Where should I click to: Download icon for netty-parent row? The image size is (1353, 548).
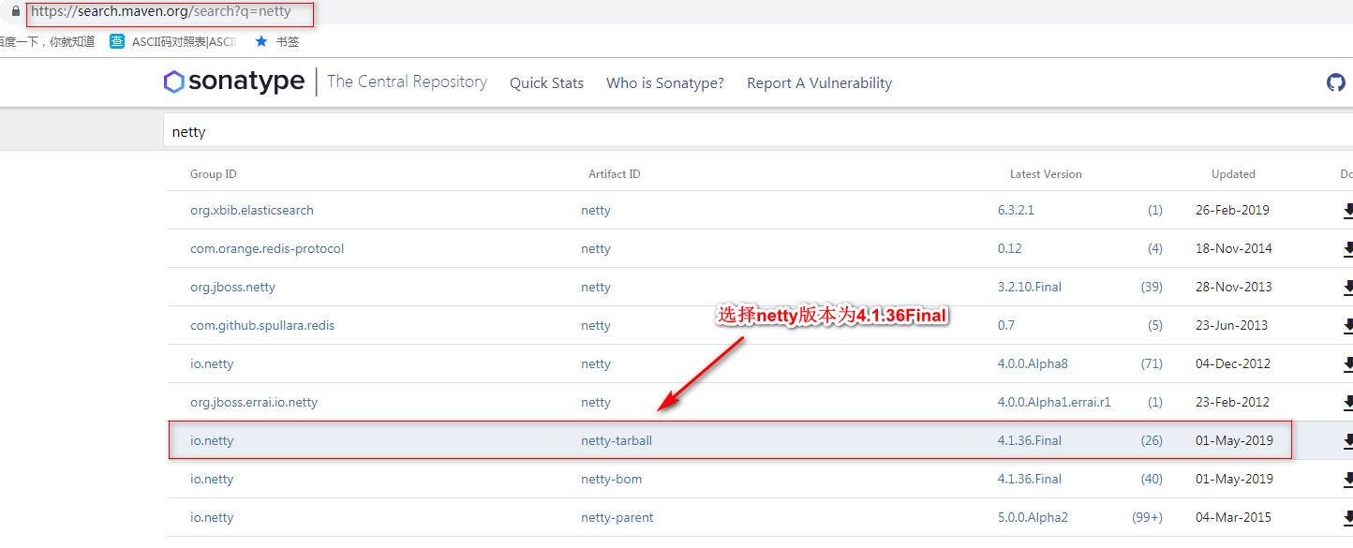(x=1347, y=518)
